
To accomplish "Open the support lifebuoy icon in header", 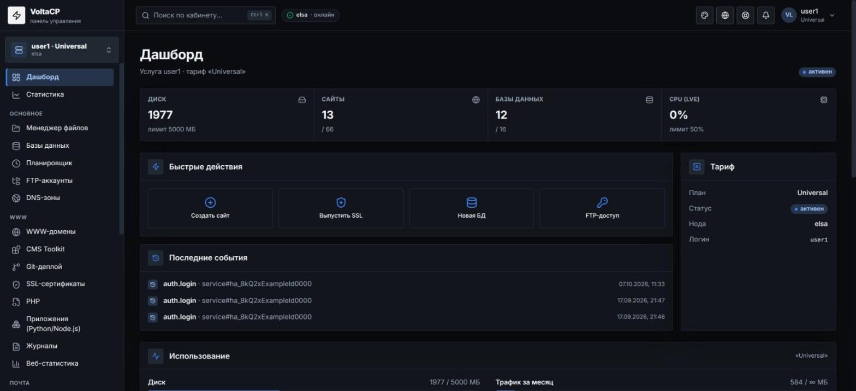I will point(745,15).
